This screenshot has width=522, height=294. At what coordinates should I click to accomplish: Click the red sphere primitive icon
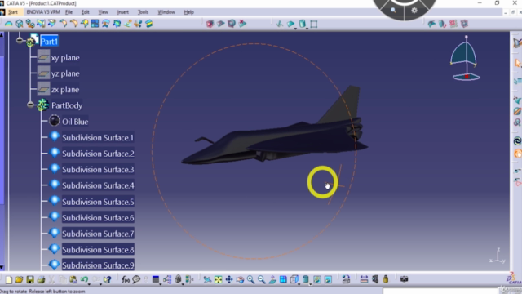[210, 24]
